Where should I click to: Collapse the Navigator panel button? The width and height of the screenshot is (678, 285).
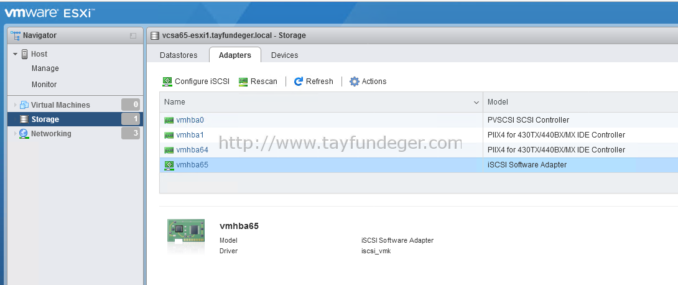(x=133, y=35)
